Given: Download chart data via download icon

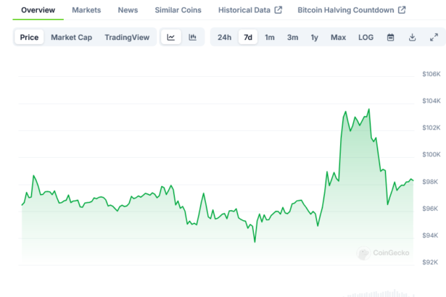Looking at the screenshot, I should tap(412, 37).
